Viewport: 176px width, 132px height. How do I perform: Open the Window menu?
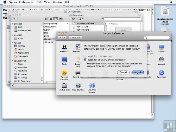pyautogui.click(x=57, y=2)
